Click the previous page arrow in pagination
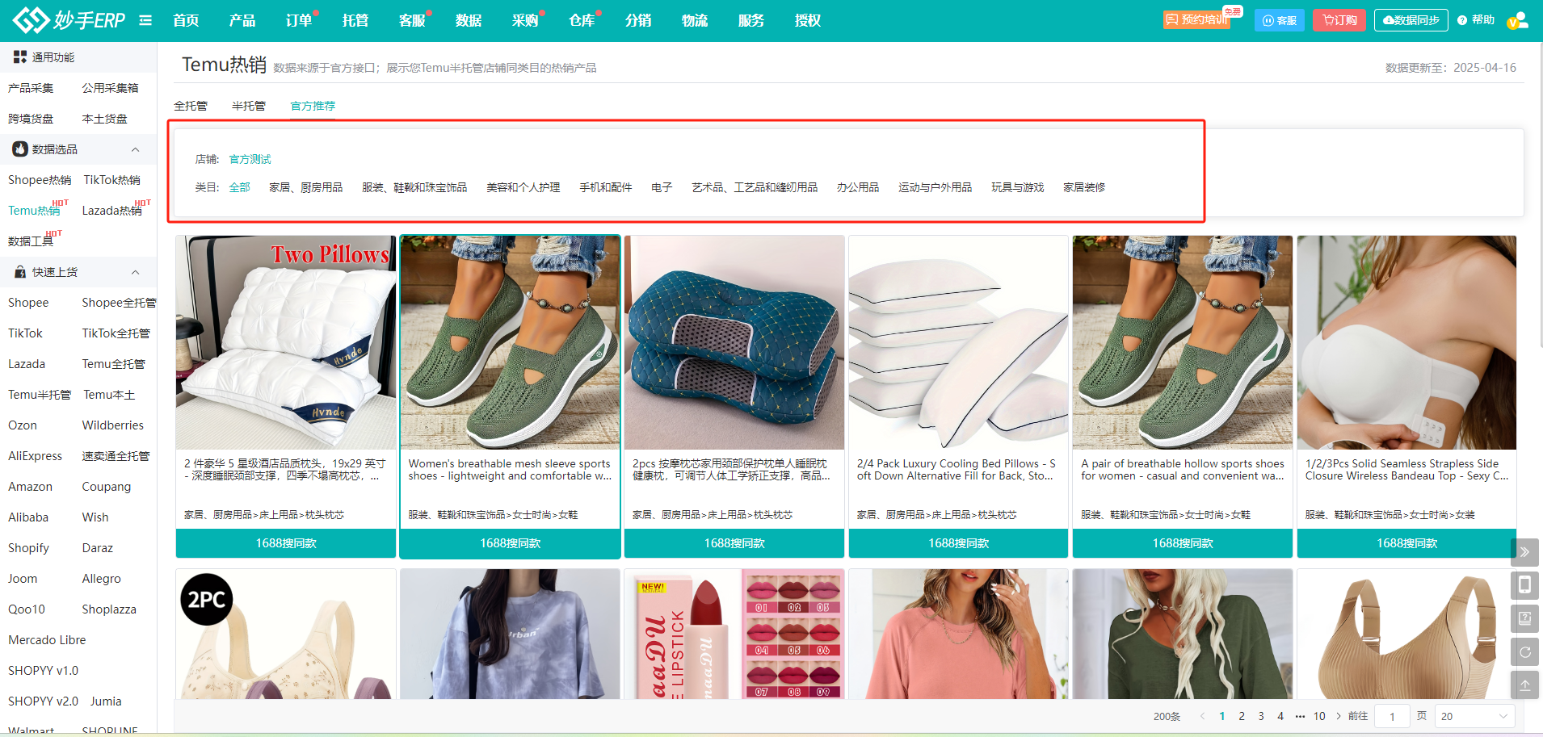1543x737 pixels. tap(1203, 716)
